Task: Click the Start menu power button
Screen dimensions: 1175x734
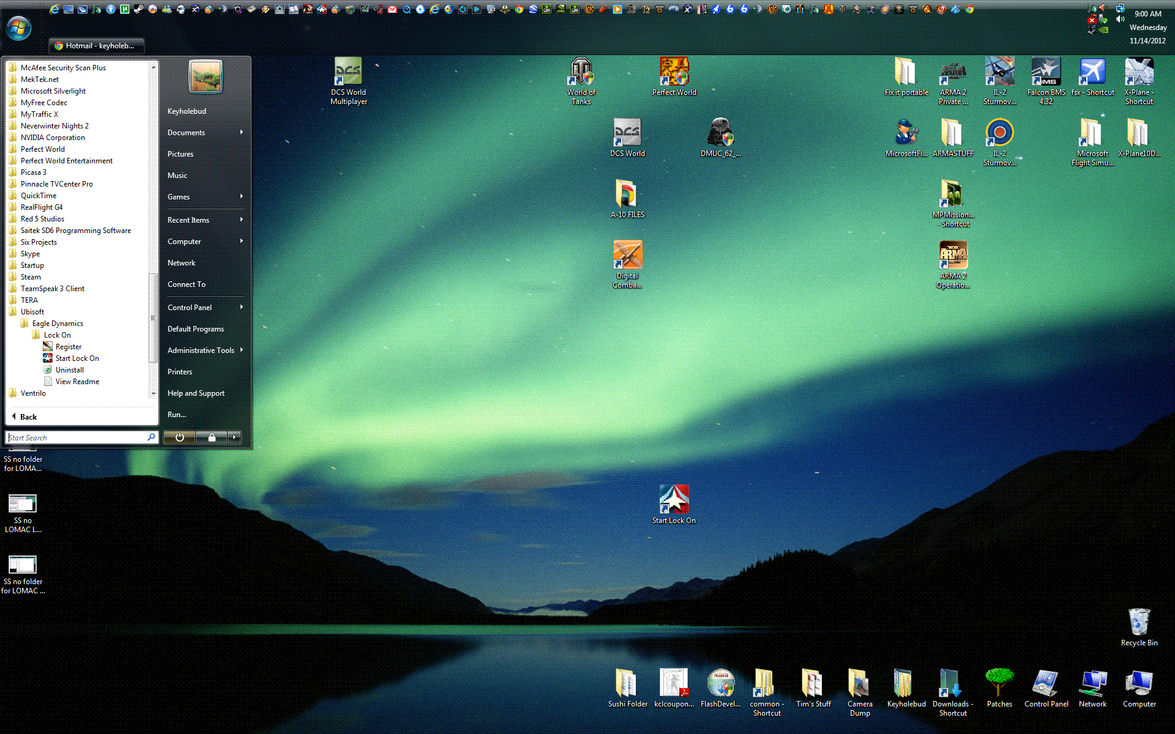Action: pos(179,437)
